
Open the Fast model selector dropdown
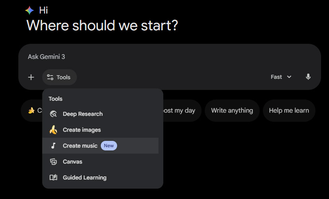pos(281,77)
